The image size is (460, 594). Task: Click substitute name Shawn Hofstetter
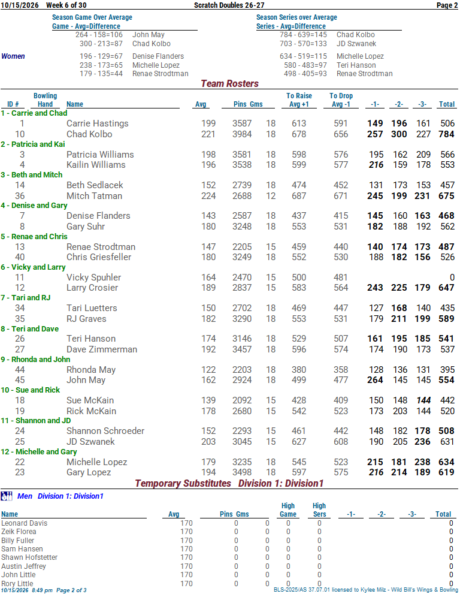coord(29,557)
